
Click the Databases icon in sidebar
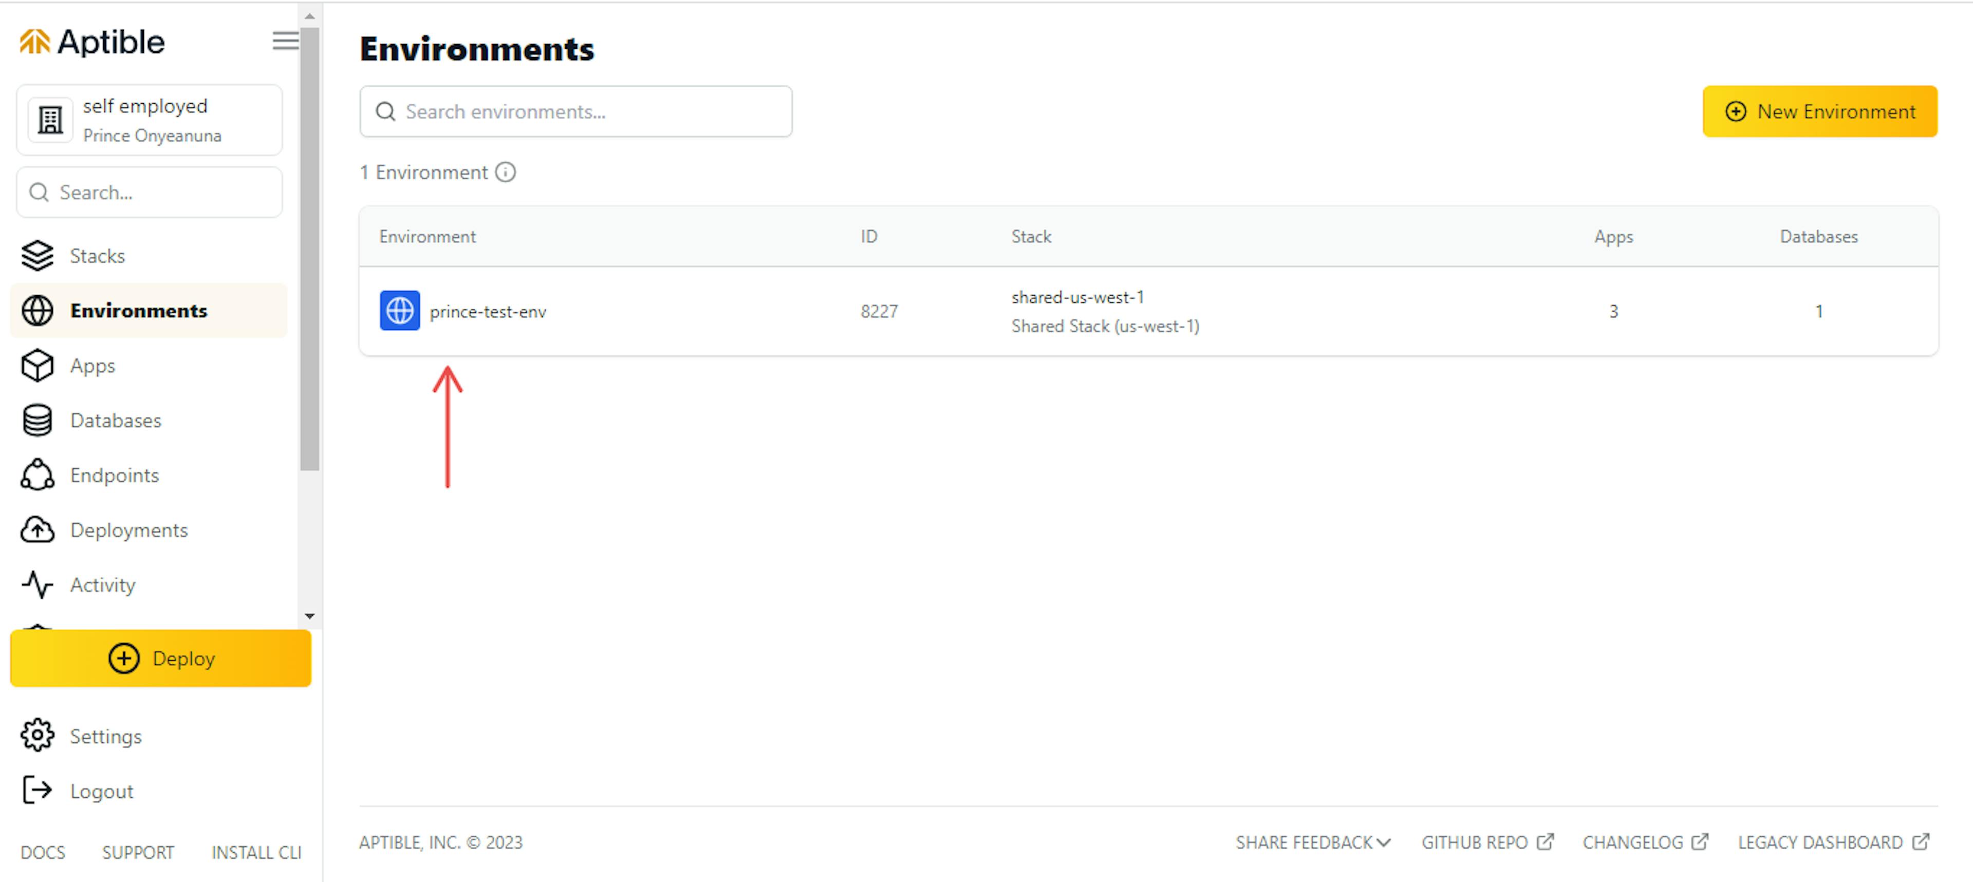click(38, 419)
